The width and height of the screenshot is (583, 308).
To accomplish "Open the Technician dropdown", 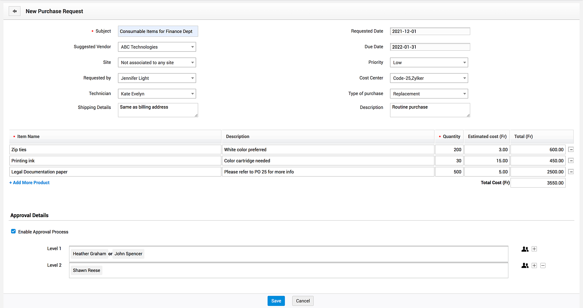I will click(157, 94).
